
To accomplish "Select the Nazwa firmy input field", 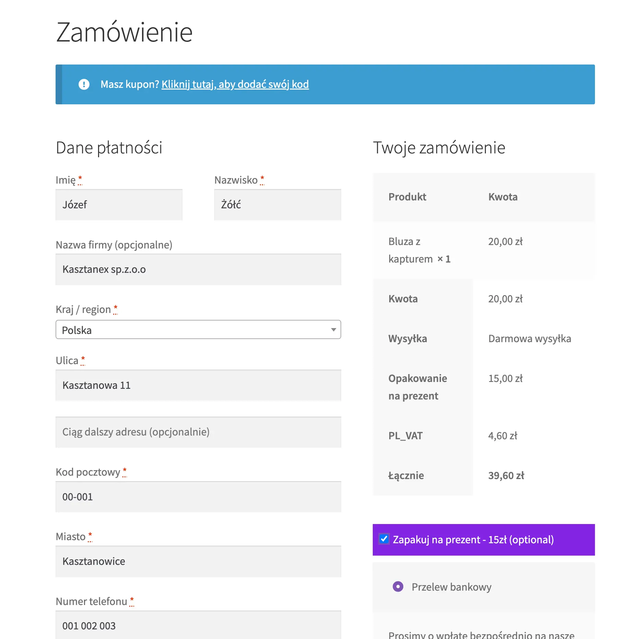I will point(198,270).
